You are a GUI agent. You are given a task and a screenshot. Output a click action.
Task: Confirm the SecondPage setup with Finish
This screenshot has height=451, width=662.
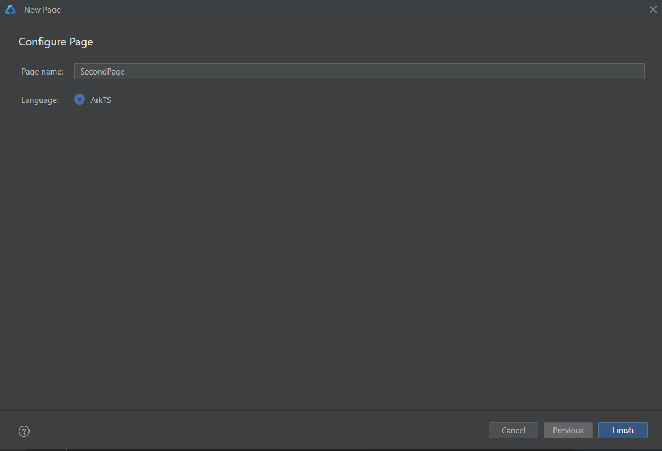pyautogui.click(x=623, y=430)
